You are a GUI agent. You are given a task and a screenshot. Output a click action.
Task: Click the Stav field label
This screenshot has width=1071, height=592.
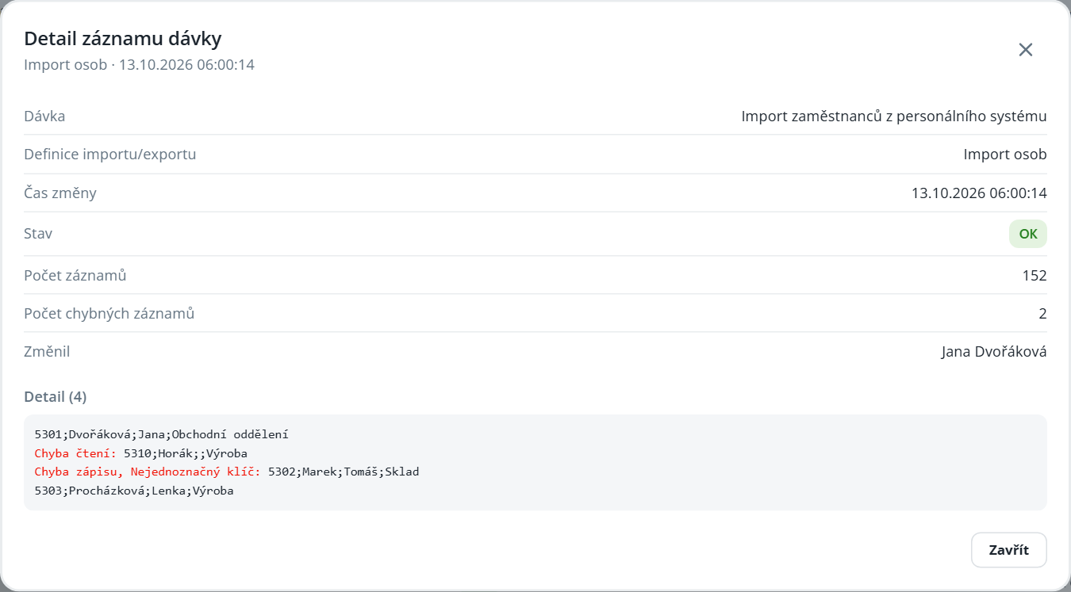click(38, 234)
